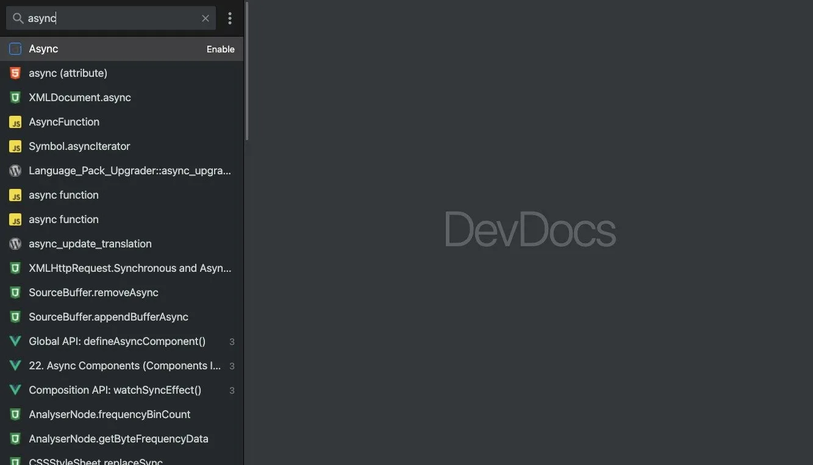813x465 pixels.
Task: Select AnalyserNode.getByteFrequencyData result
Action: pos(121,439)
